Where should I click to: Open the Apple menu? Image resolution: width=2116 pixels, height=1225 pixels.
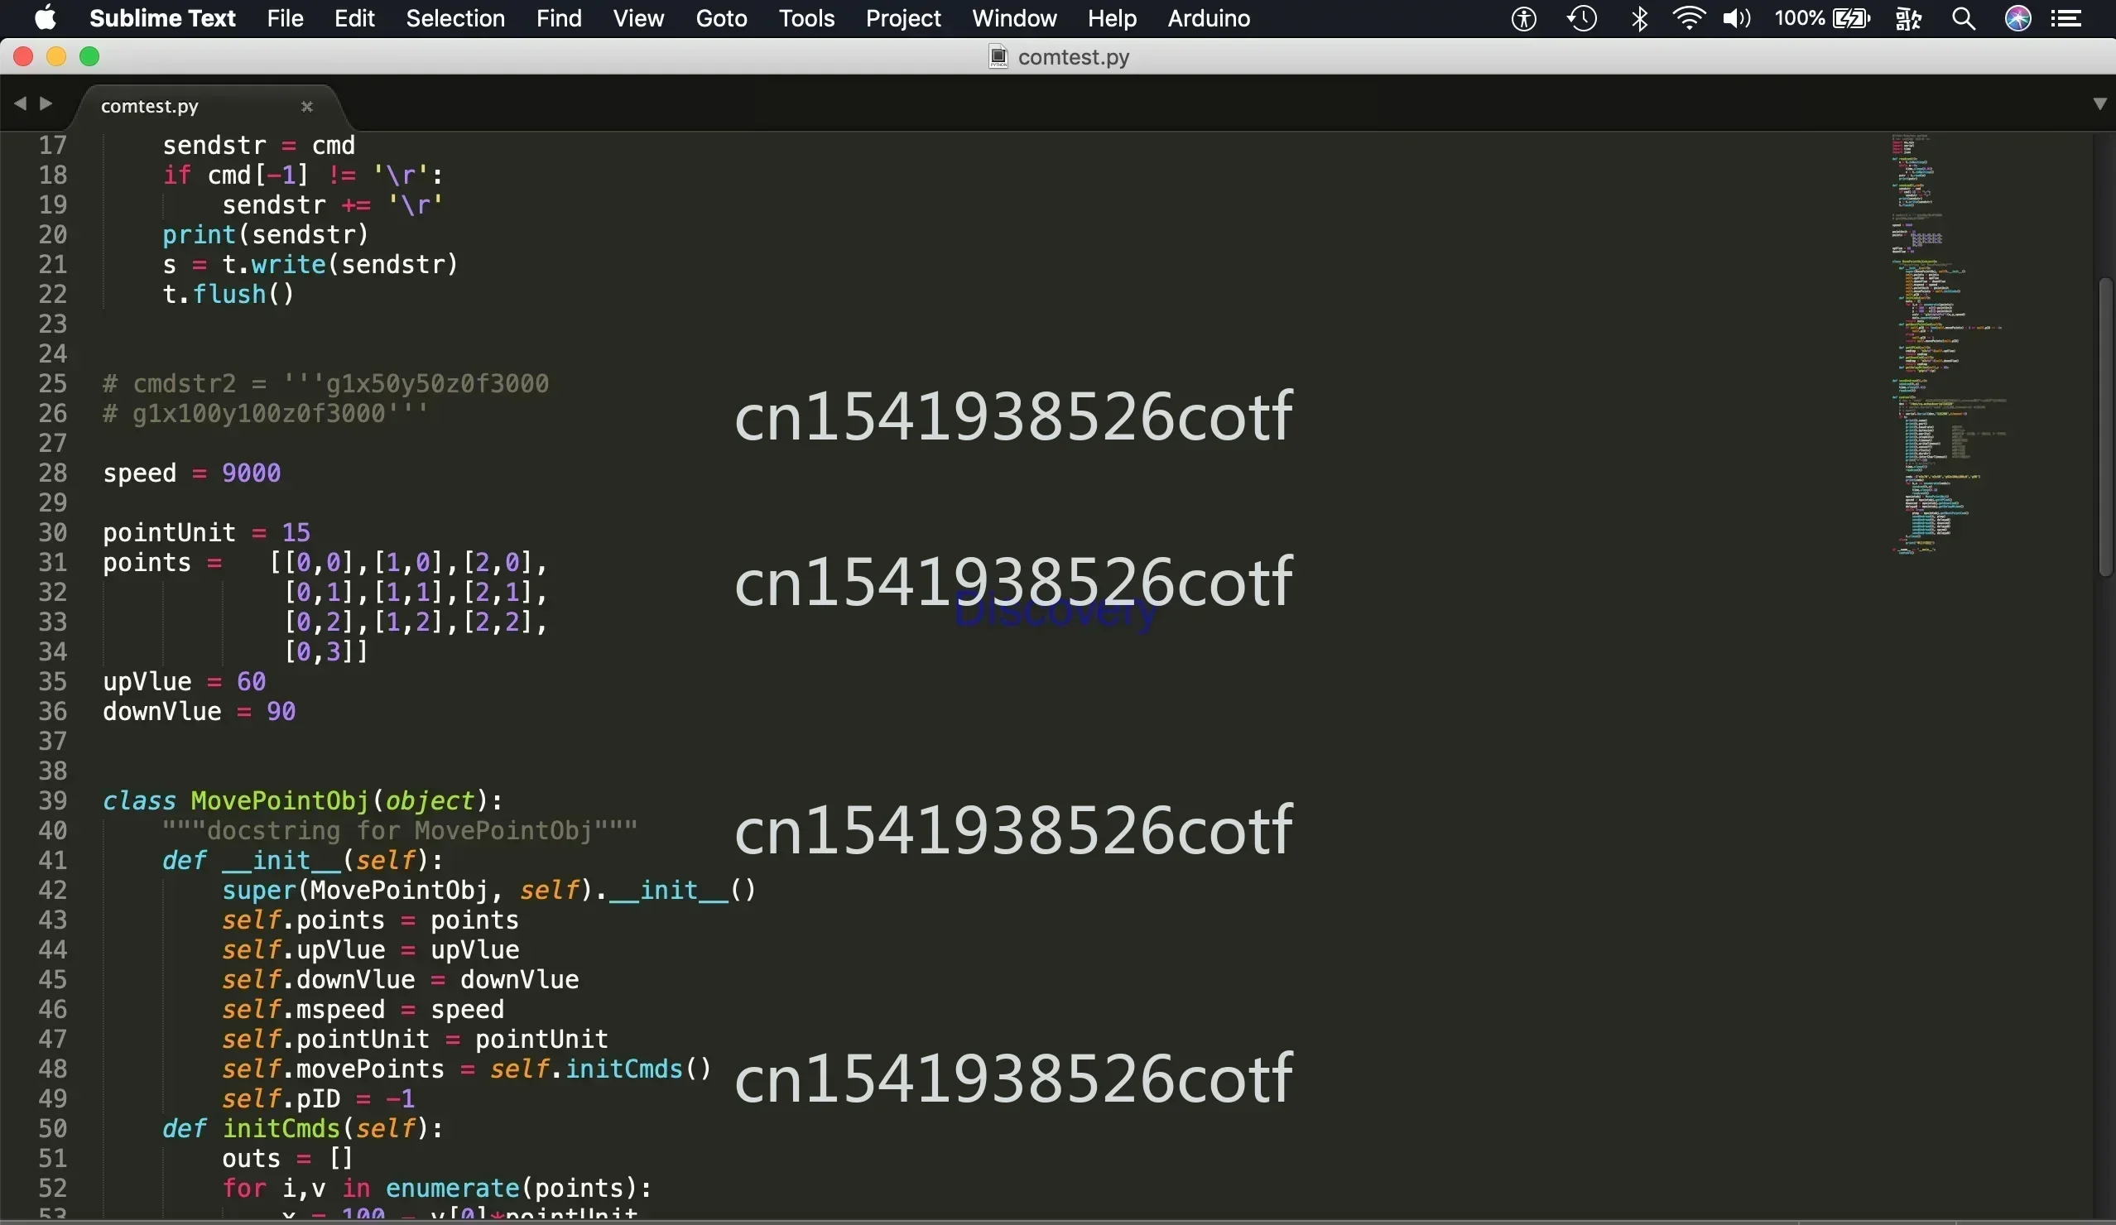(46, 18)
